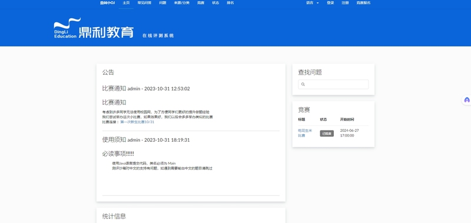Click the 必读事项!!!!! heading

(118, 154)
